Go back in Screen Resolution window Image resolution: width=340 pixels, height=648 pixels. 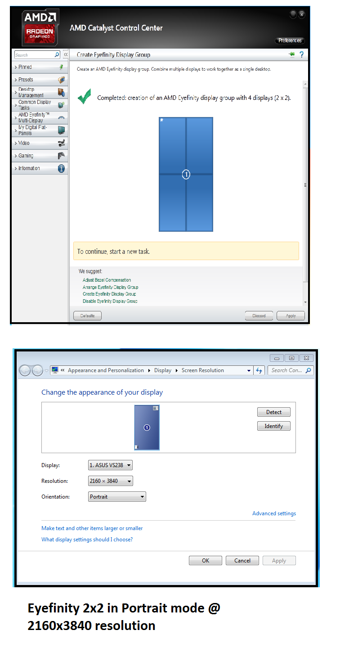[25, 370]
